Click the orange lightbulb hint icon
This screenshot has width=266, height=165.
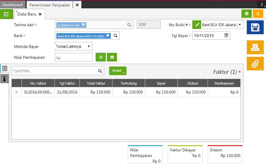click(x=258, y=14)
